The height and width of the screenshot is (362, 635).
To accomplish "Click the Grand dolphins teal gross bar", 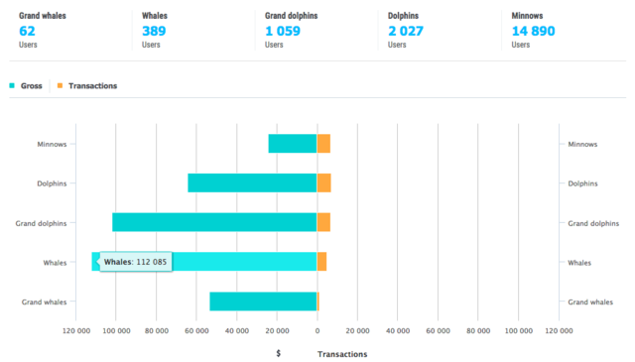I will [214, 222].
